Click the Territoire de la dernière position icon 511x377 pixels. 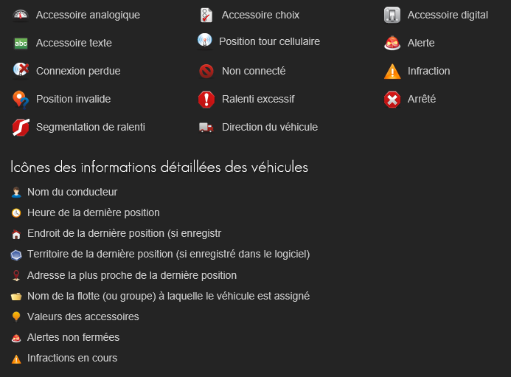pos(16,255)
